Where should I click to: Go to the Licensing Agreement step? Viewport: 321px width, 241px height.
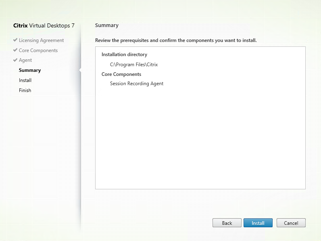(x=41, y=40)
